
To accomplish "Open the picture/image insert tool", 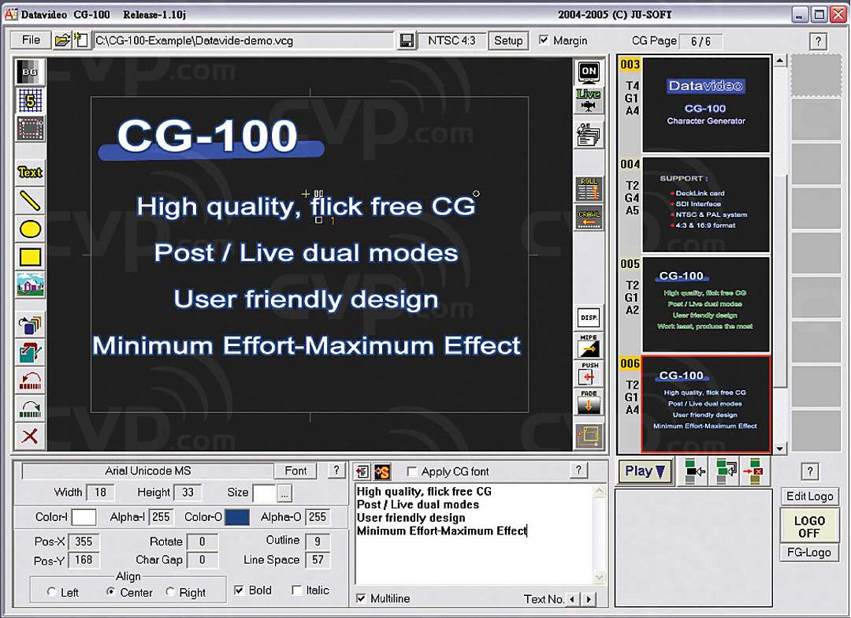I will coord(29,285).
